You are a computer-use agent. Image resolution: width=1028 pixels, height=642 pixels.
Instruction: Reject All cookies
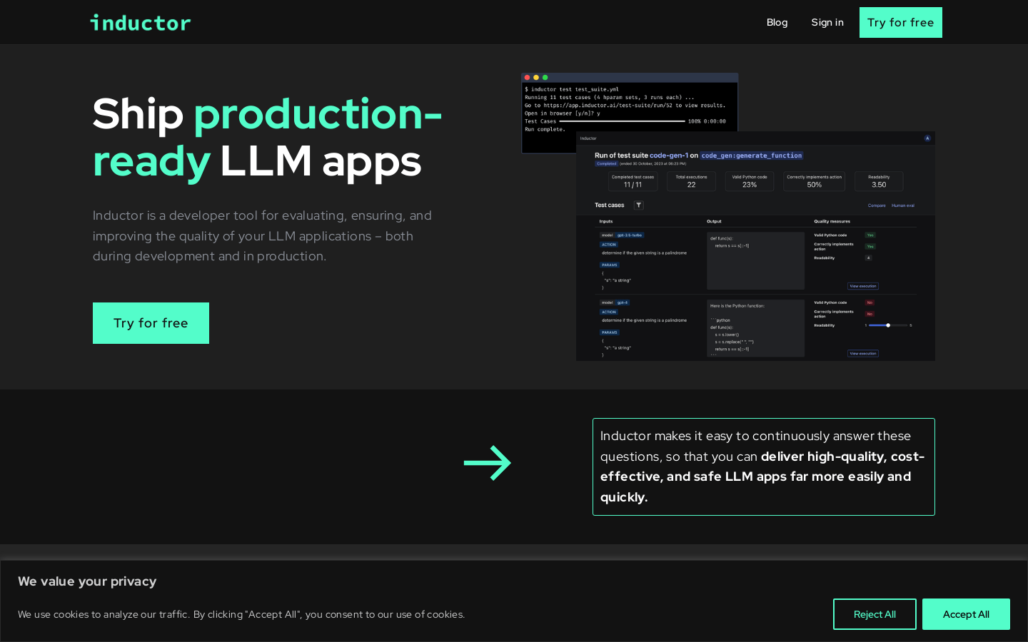coord(875,614)
